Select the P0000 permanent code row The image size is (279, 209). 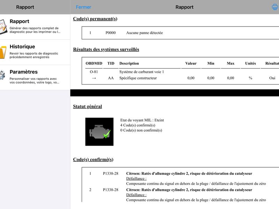pyautogui.click(x=180, y=33)
